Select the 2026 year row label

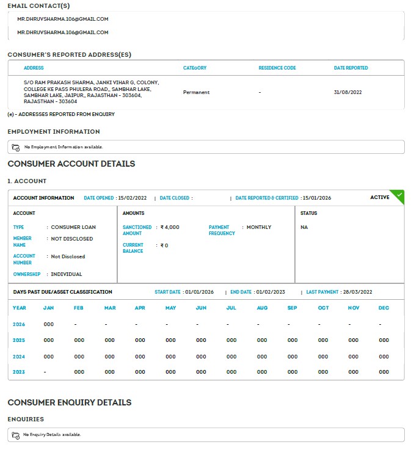[20, 324]
